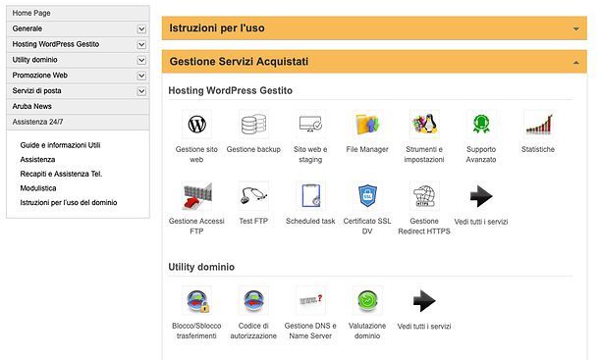This screenshot has height=360, width=599.
Task: Click the Test FTP text label
Action: (253, 221)
